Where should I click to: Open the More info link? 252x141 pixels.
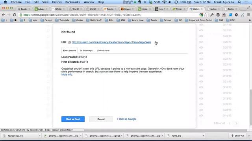click(x=67, y=74)
